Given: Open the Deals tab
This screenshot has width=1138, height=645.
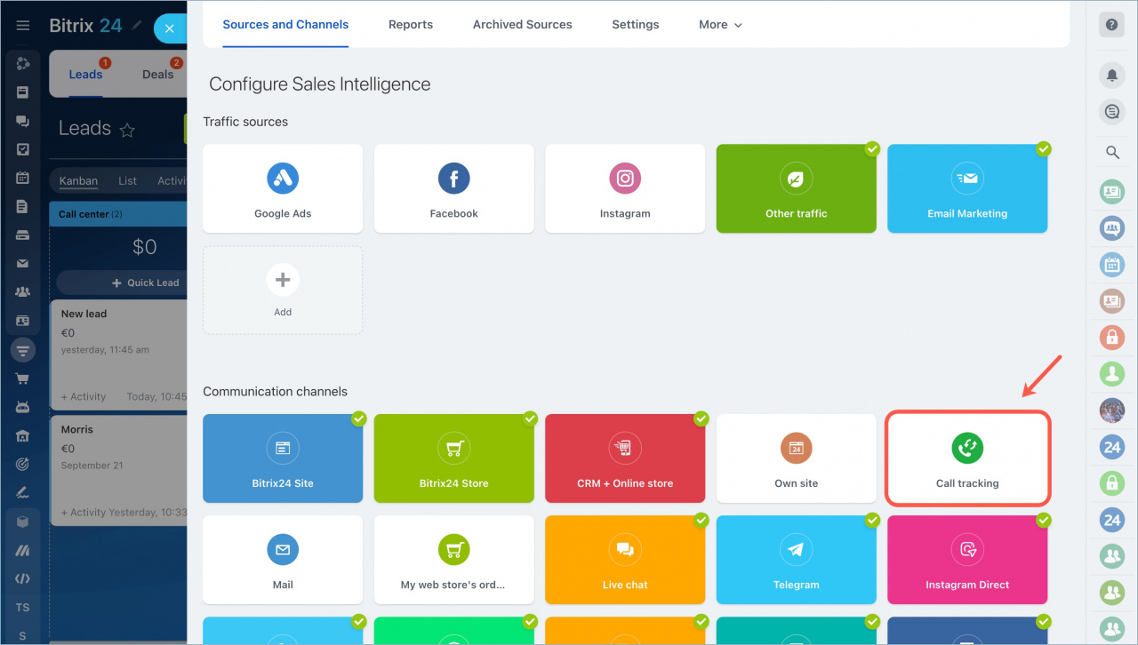Looking at the screenshot, I should 158,74.
